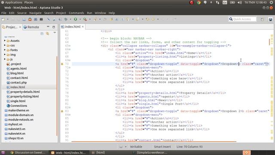Toggle Link with Editor in Project panel
This screenshot has height=155, width=275.
[48, 34]
